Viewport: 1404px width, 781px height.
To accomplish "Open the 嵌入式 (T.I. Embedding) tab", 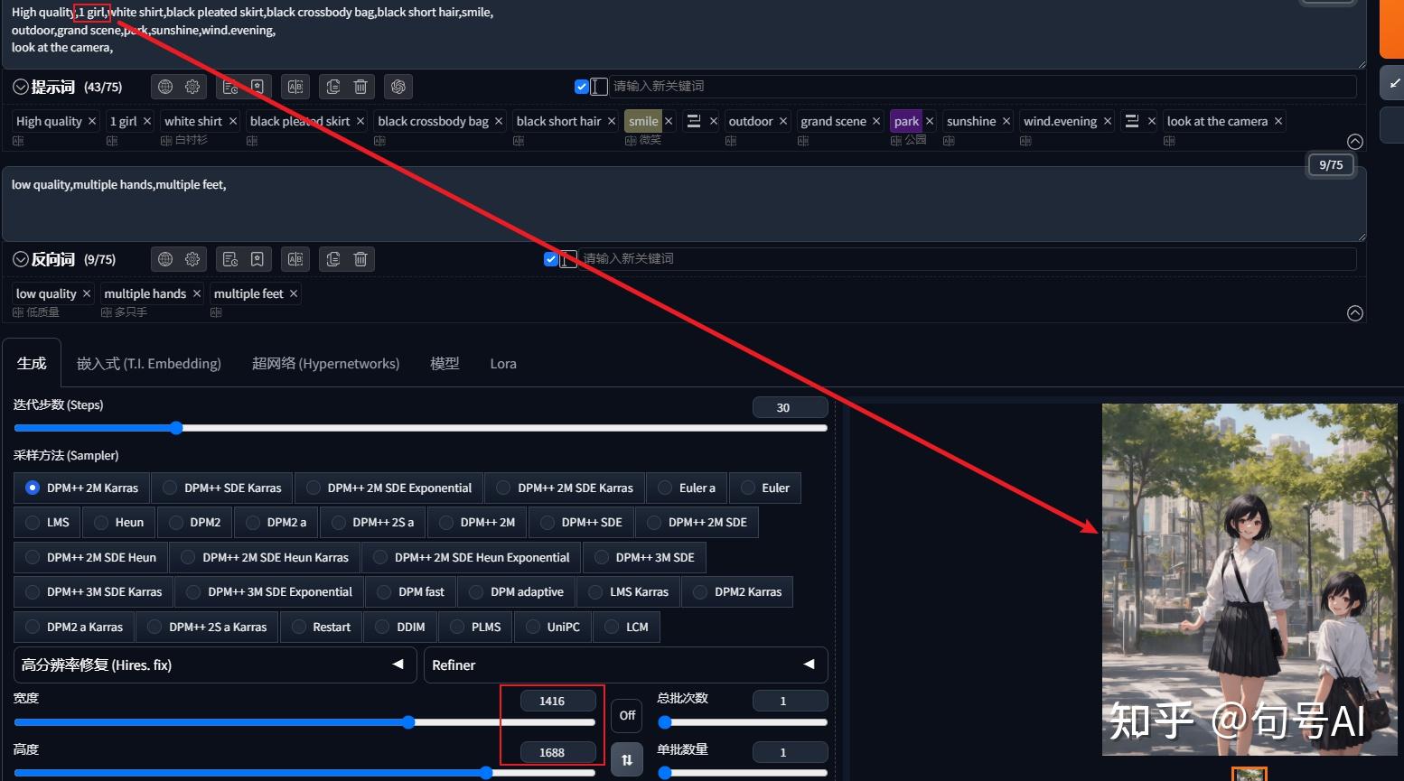I will [148, 363].
